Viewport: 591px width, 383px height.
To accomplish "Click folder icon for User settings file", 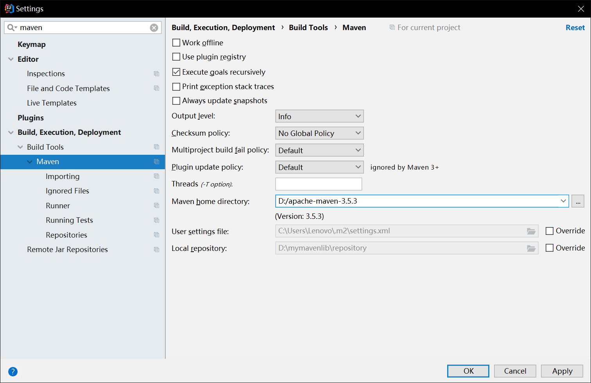I will point(531,231).
